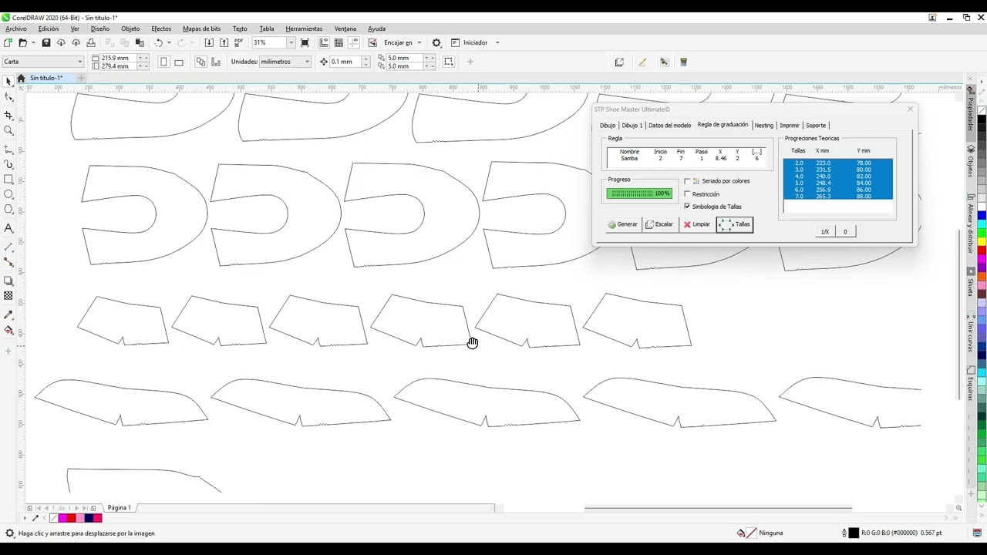Click the Generar button
987x555 pixels.
click(622, 224)
